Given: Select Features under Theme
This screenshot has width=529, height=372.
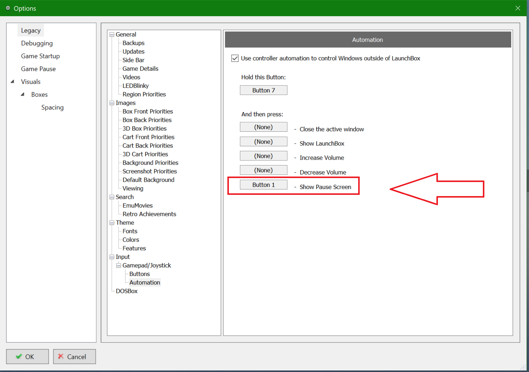Looking at the screenshot, I should [x=134, y=248].
